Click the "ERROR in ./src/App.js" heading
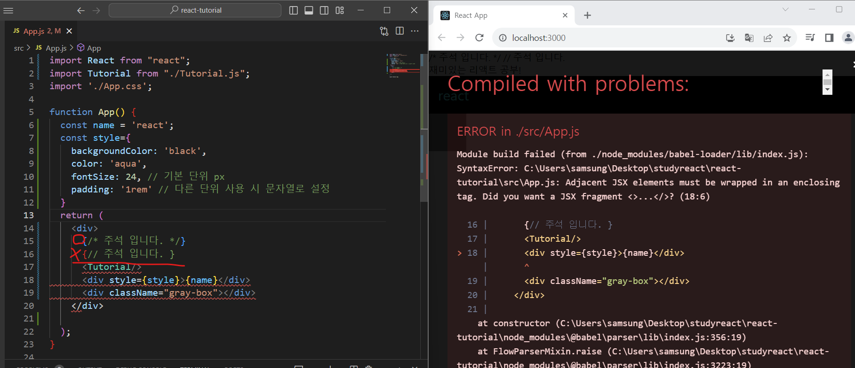 (x=518, y=131)
